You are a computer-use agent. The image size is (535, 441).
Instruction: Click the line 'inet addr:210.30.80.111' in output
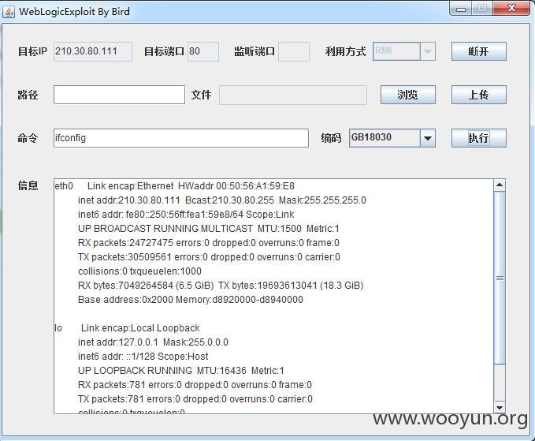pyautogui.click(x=221, y=200)
